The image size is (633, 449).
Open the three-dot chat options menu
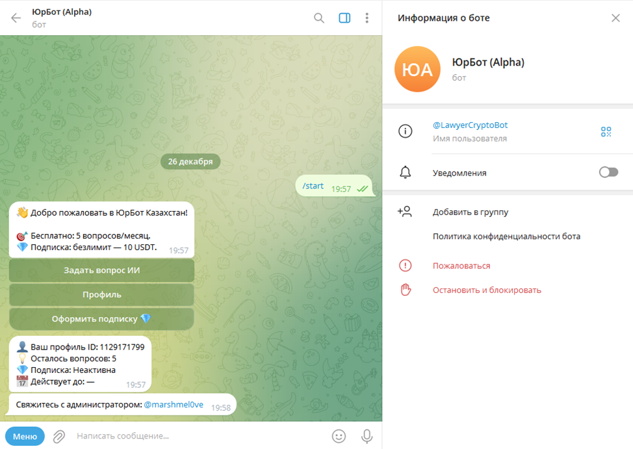coord(367,18)
